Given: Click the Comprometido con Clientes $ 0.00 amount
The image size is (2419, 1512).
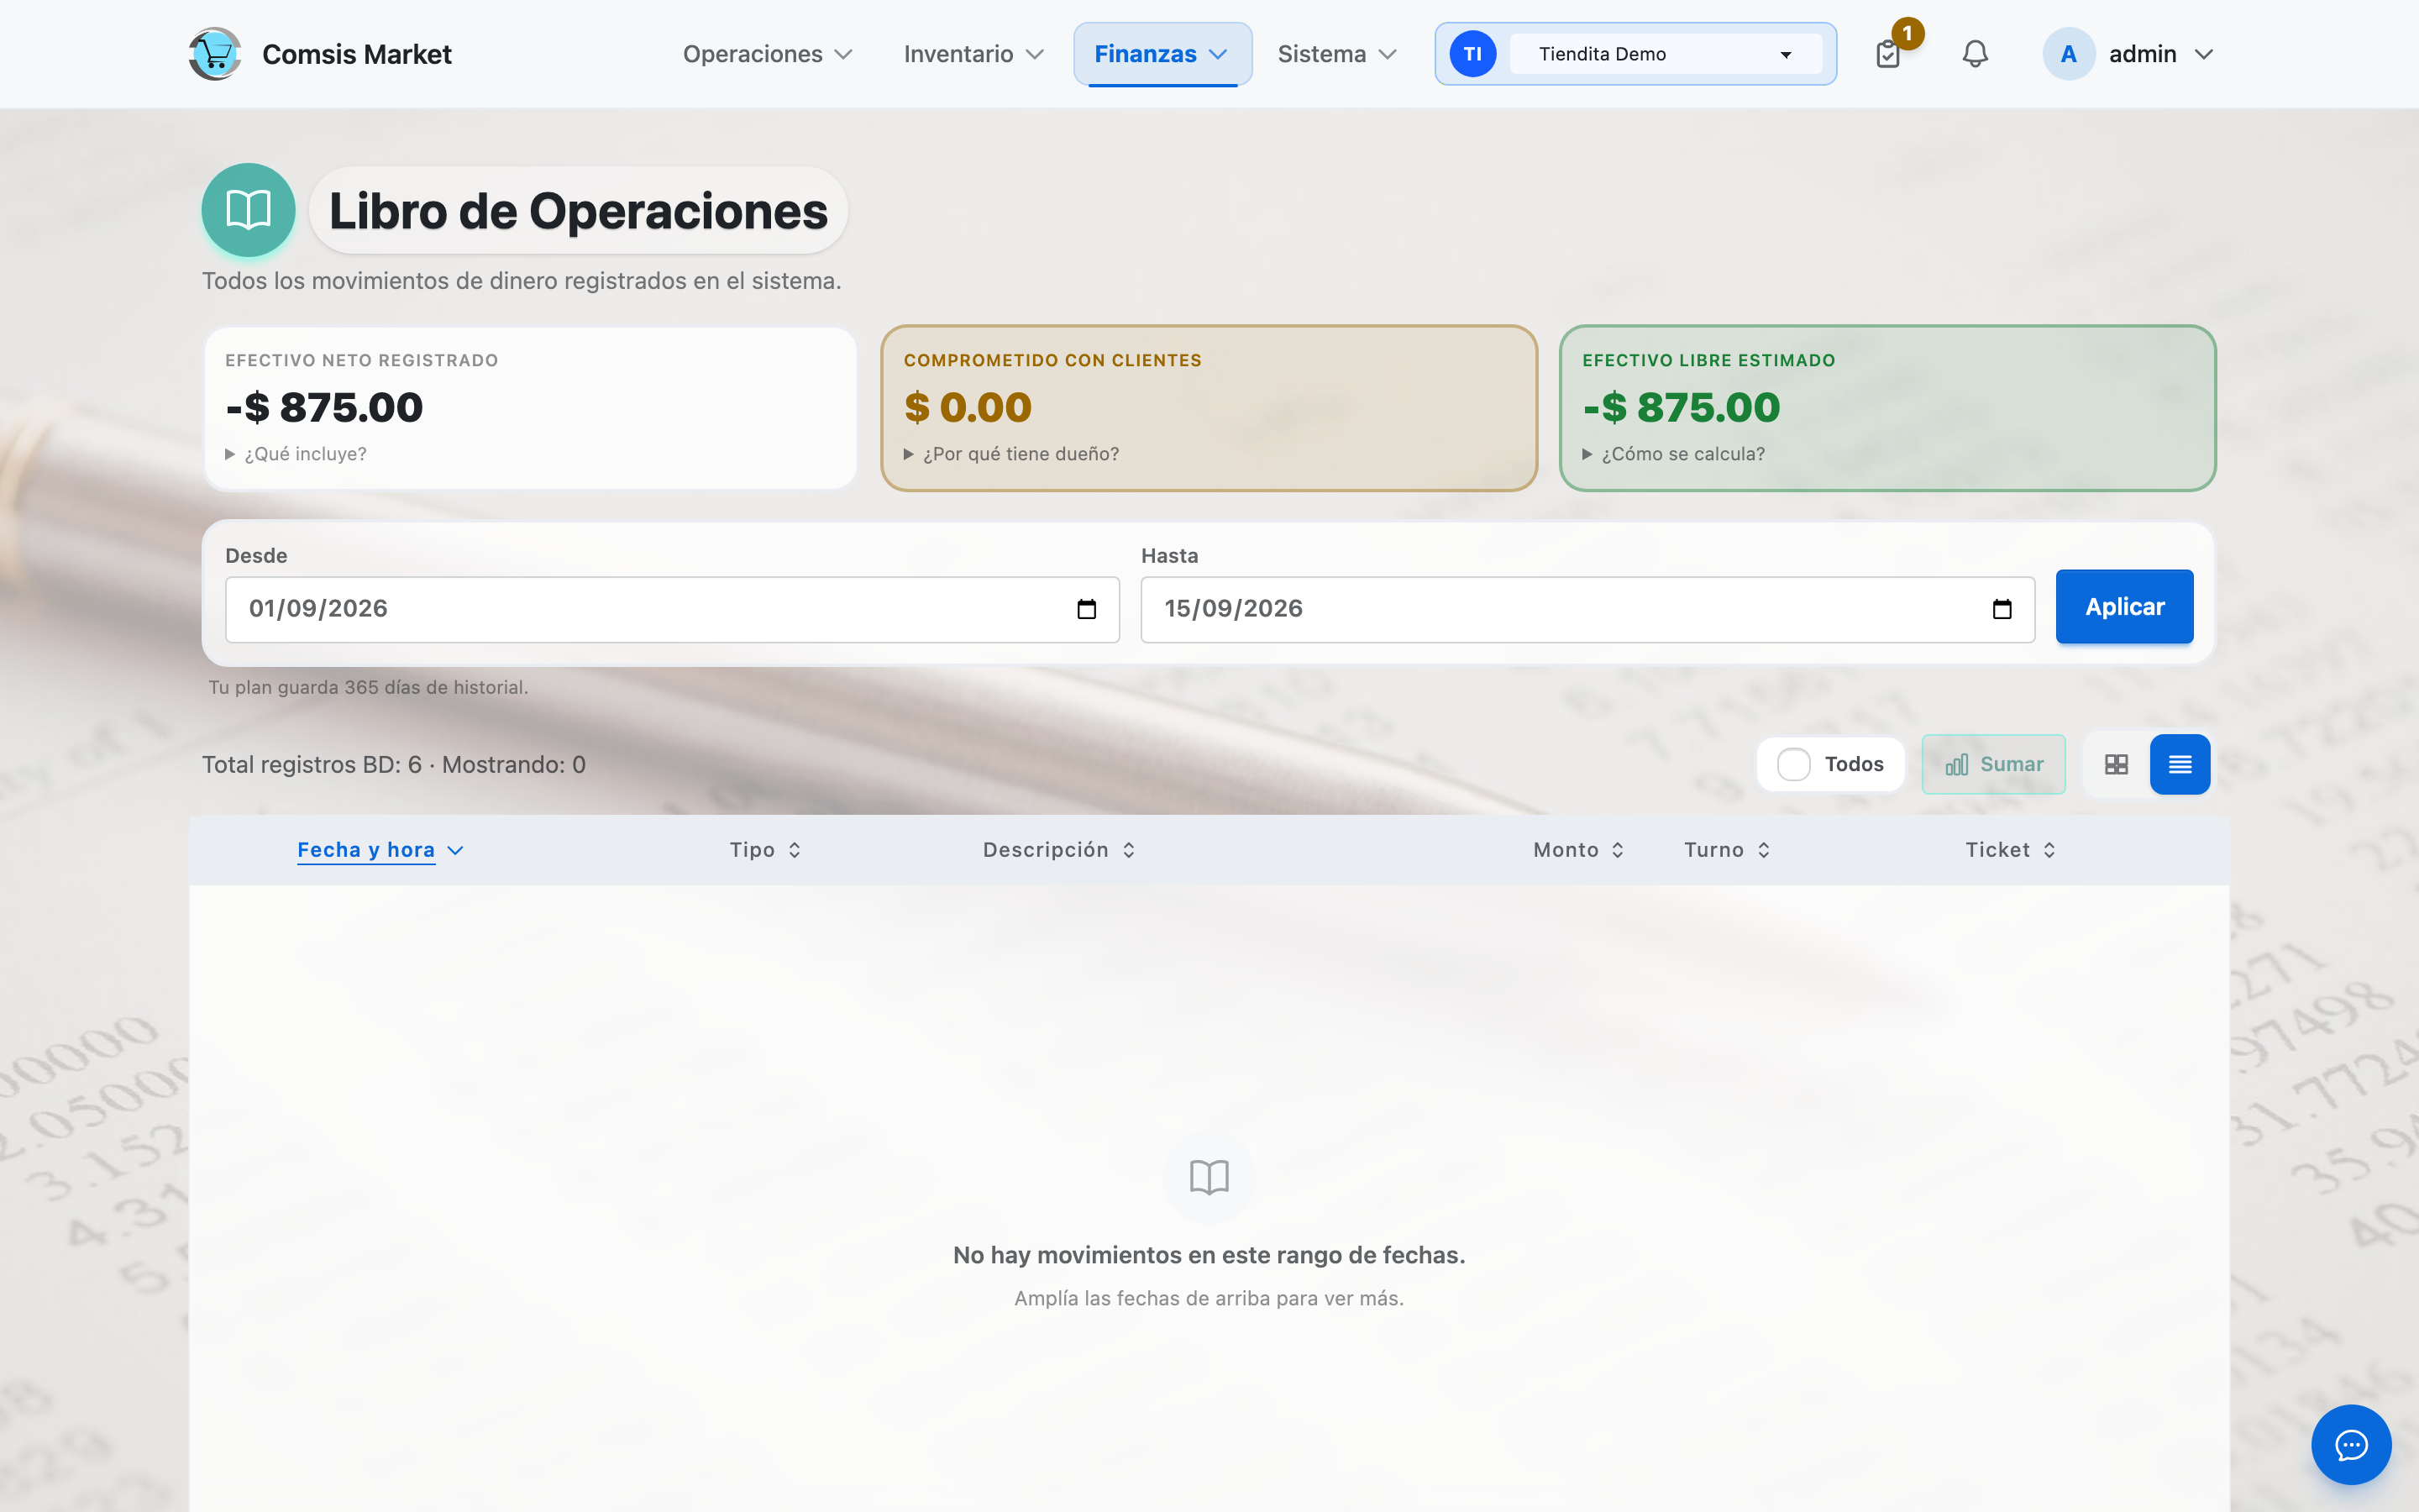Looking at the screenshot, I should [967, 407].
